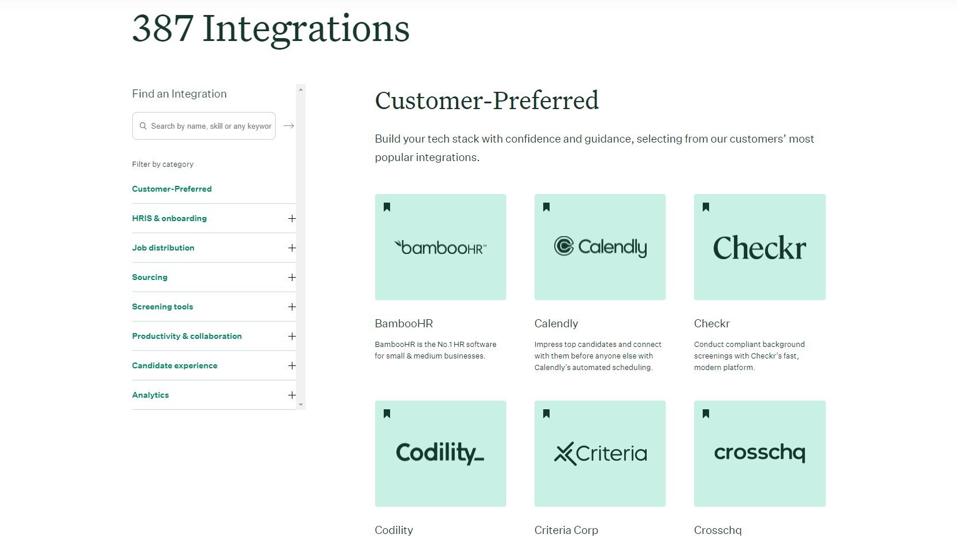Open Checkr title link
The height and width of the screenshot is (538, 957).
(x=711, y=323)
